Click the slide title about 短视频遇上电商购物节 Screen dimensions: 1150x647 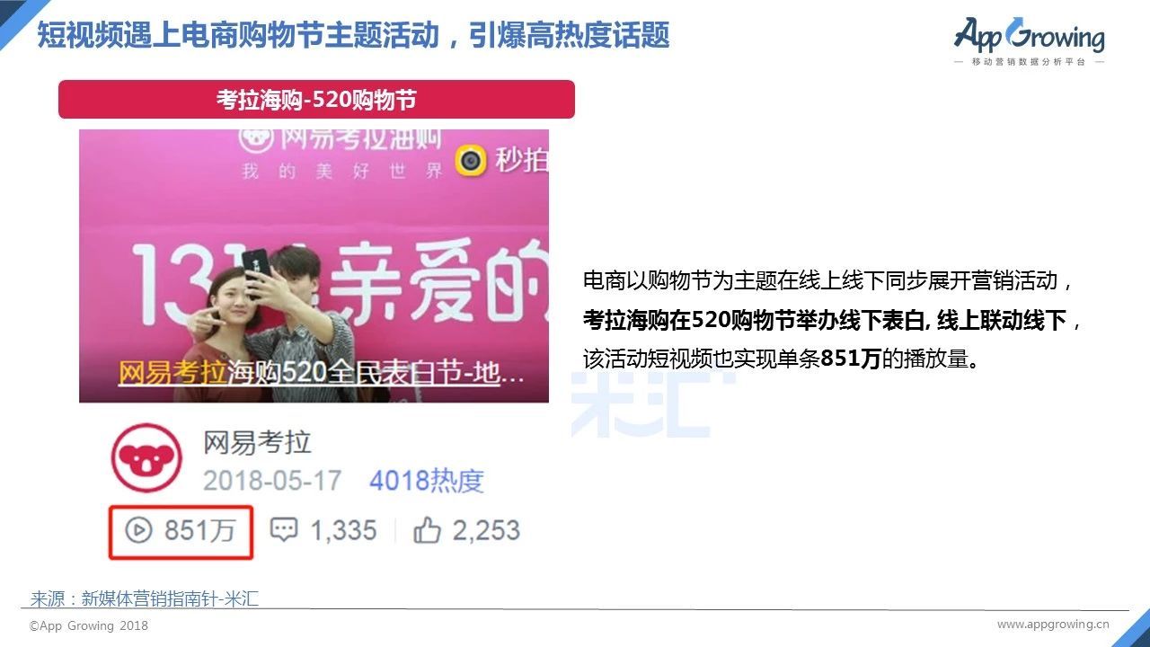pyautogui.click(x=353, y=35)
